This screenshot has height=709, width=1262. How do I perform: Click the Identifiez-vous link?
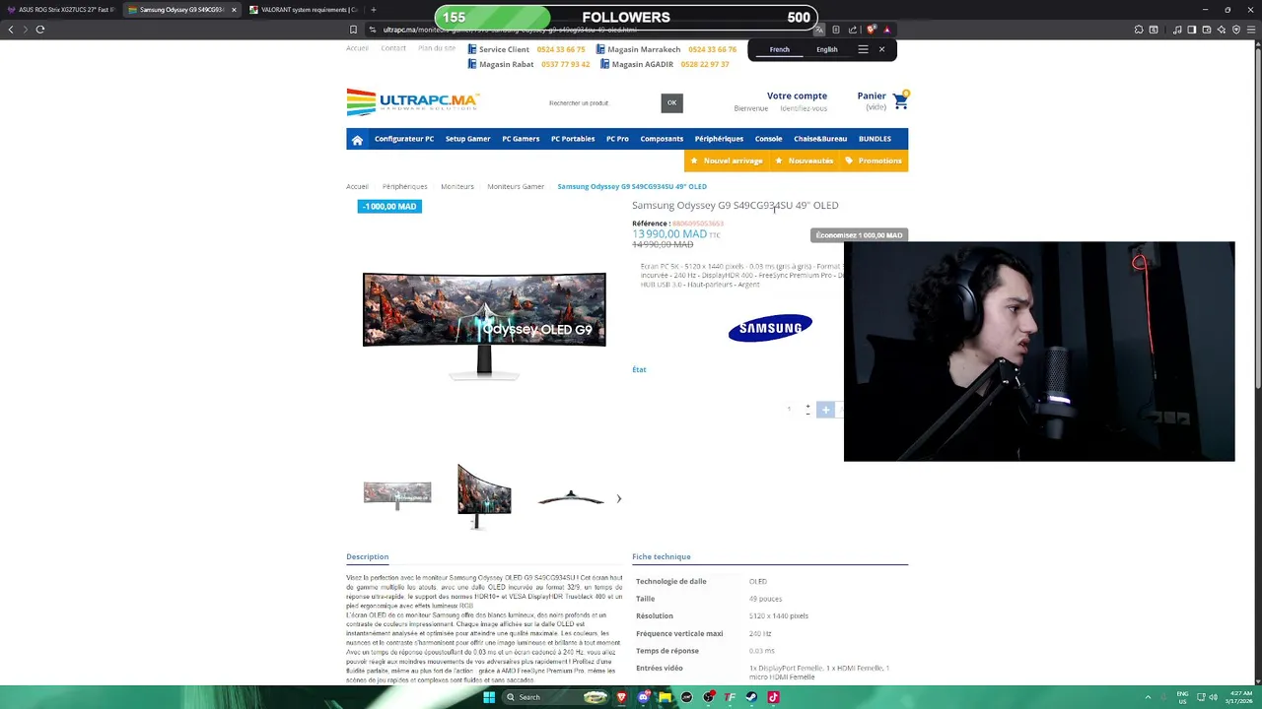tap(804, 108)
